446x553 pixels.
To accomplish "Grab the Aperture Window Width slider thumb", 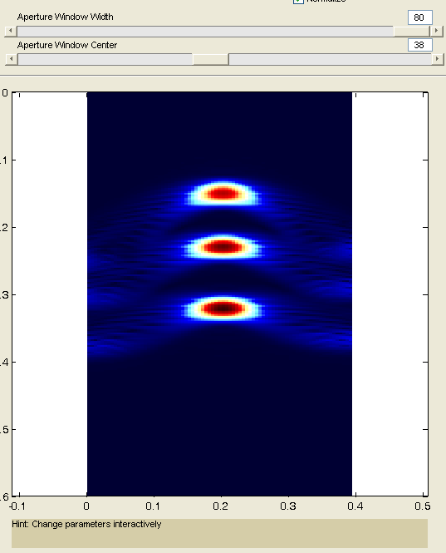I will pos(412,31).
